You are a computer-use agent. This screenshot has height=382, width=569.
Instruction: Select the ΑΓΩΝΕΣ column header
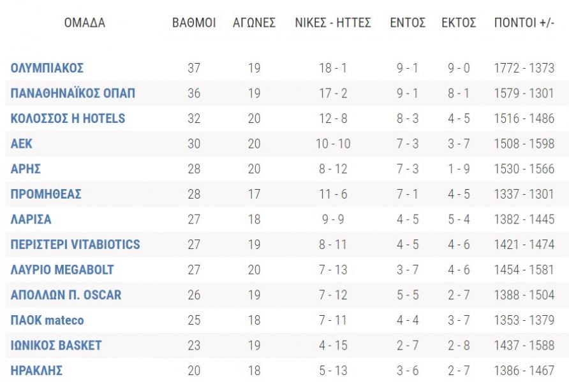point(254,23)
